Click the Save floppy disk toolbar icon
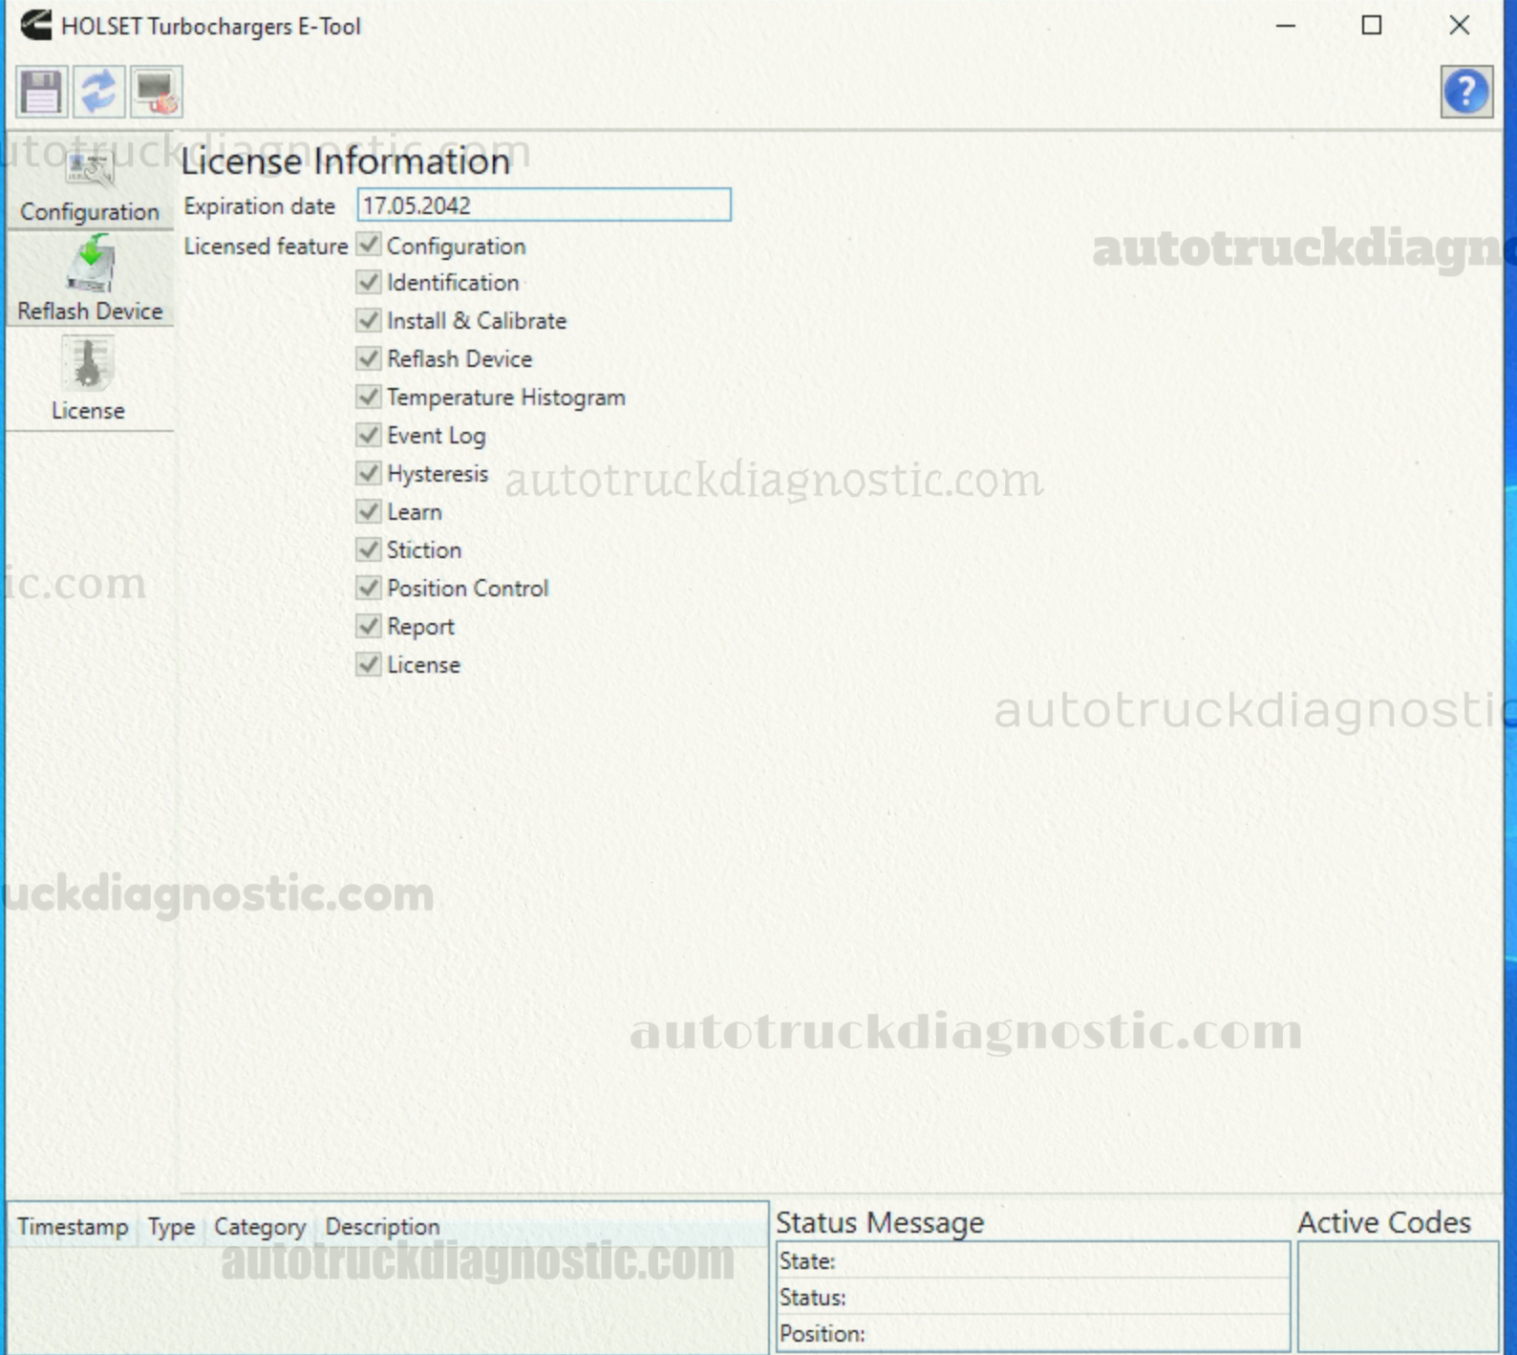The width and height of the screenshot is (1517, 1355). click(x=41, y=93)
